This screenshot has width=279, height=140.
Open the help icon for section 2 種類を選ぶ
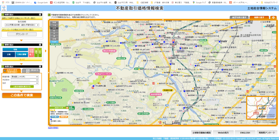coord(40,45)
